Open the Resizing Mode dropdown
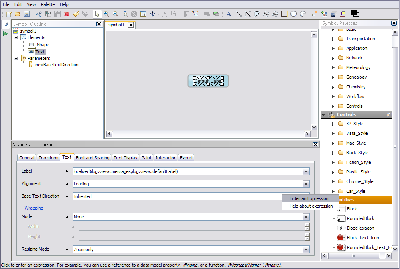 306,249
